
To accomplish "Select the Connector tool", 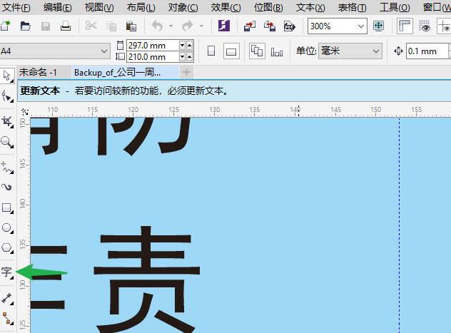I will click(7, 318).
